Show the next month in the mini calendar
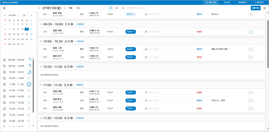 tap(31, 15)
